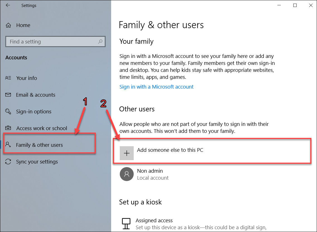Click the Family & other users people icon

click(8, 145)
